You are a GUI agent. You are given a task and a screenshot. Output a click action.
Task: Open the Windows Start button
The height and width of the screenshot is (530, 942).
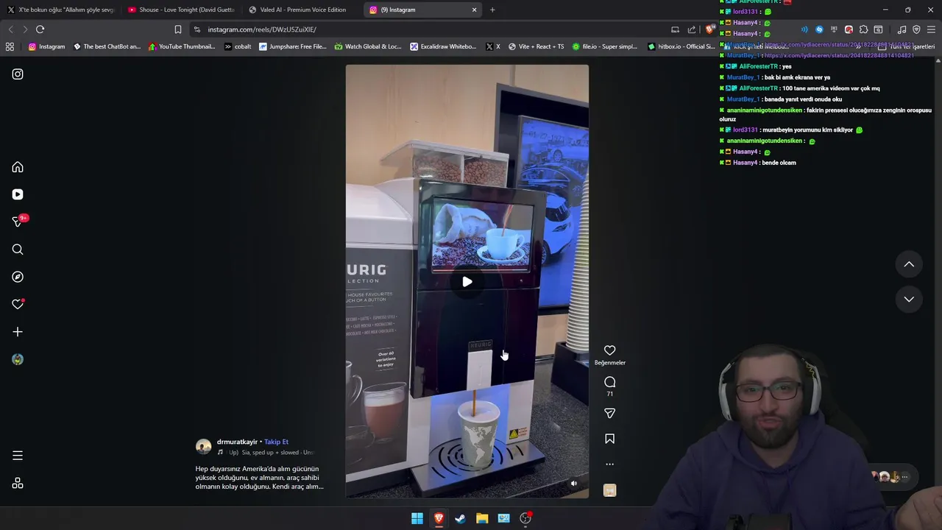coord(417,518)
